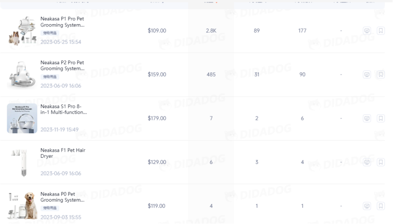Open the Neakasa P1 Pro Pet Grooming title

point(62,22)
